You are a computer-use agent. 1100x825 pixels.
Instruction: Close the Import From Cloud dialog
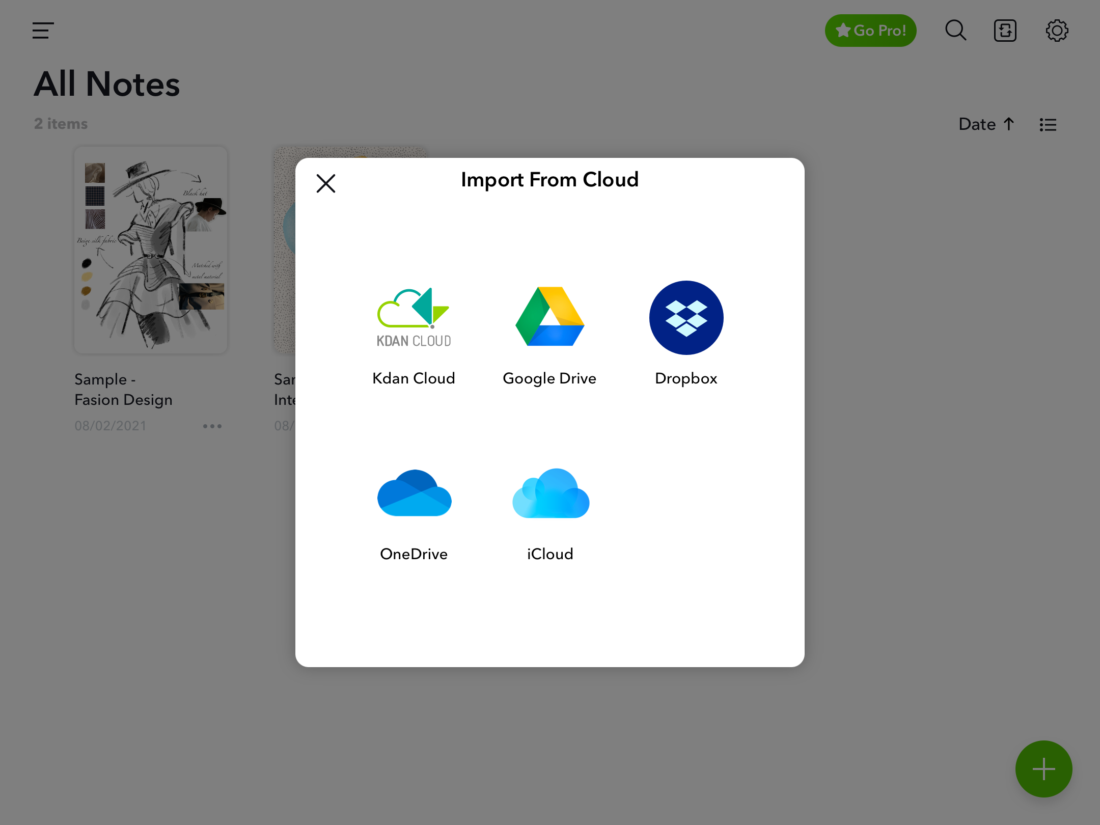[326, 183]
